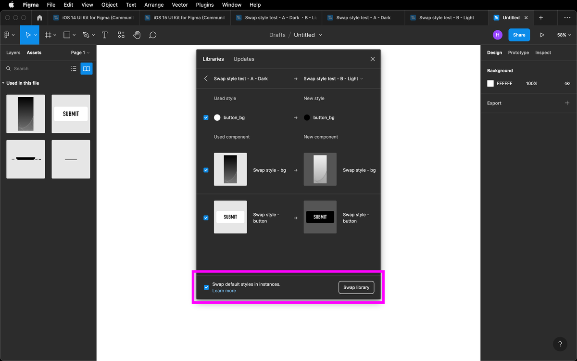Click the white used button_bg style swatch

[217, 117]
